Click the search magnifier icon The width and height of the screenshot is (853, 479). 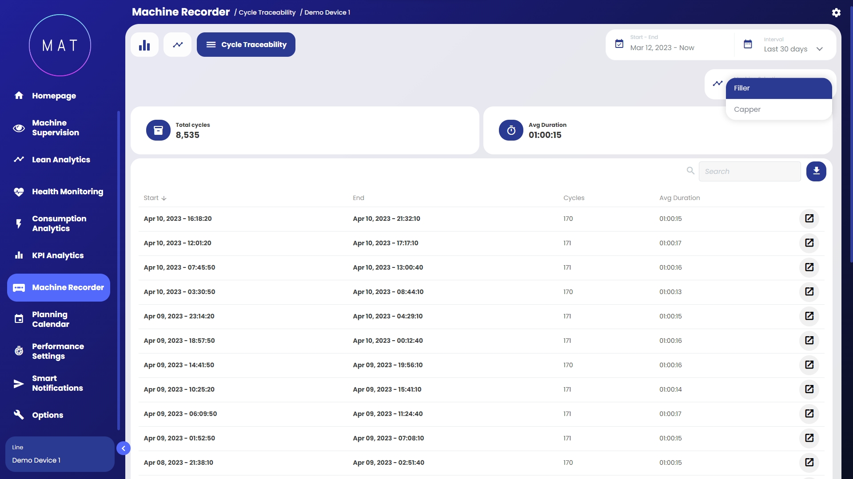[x=690, y=171]
